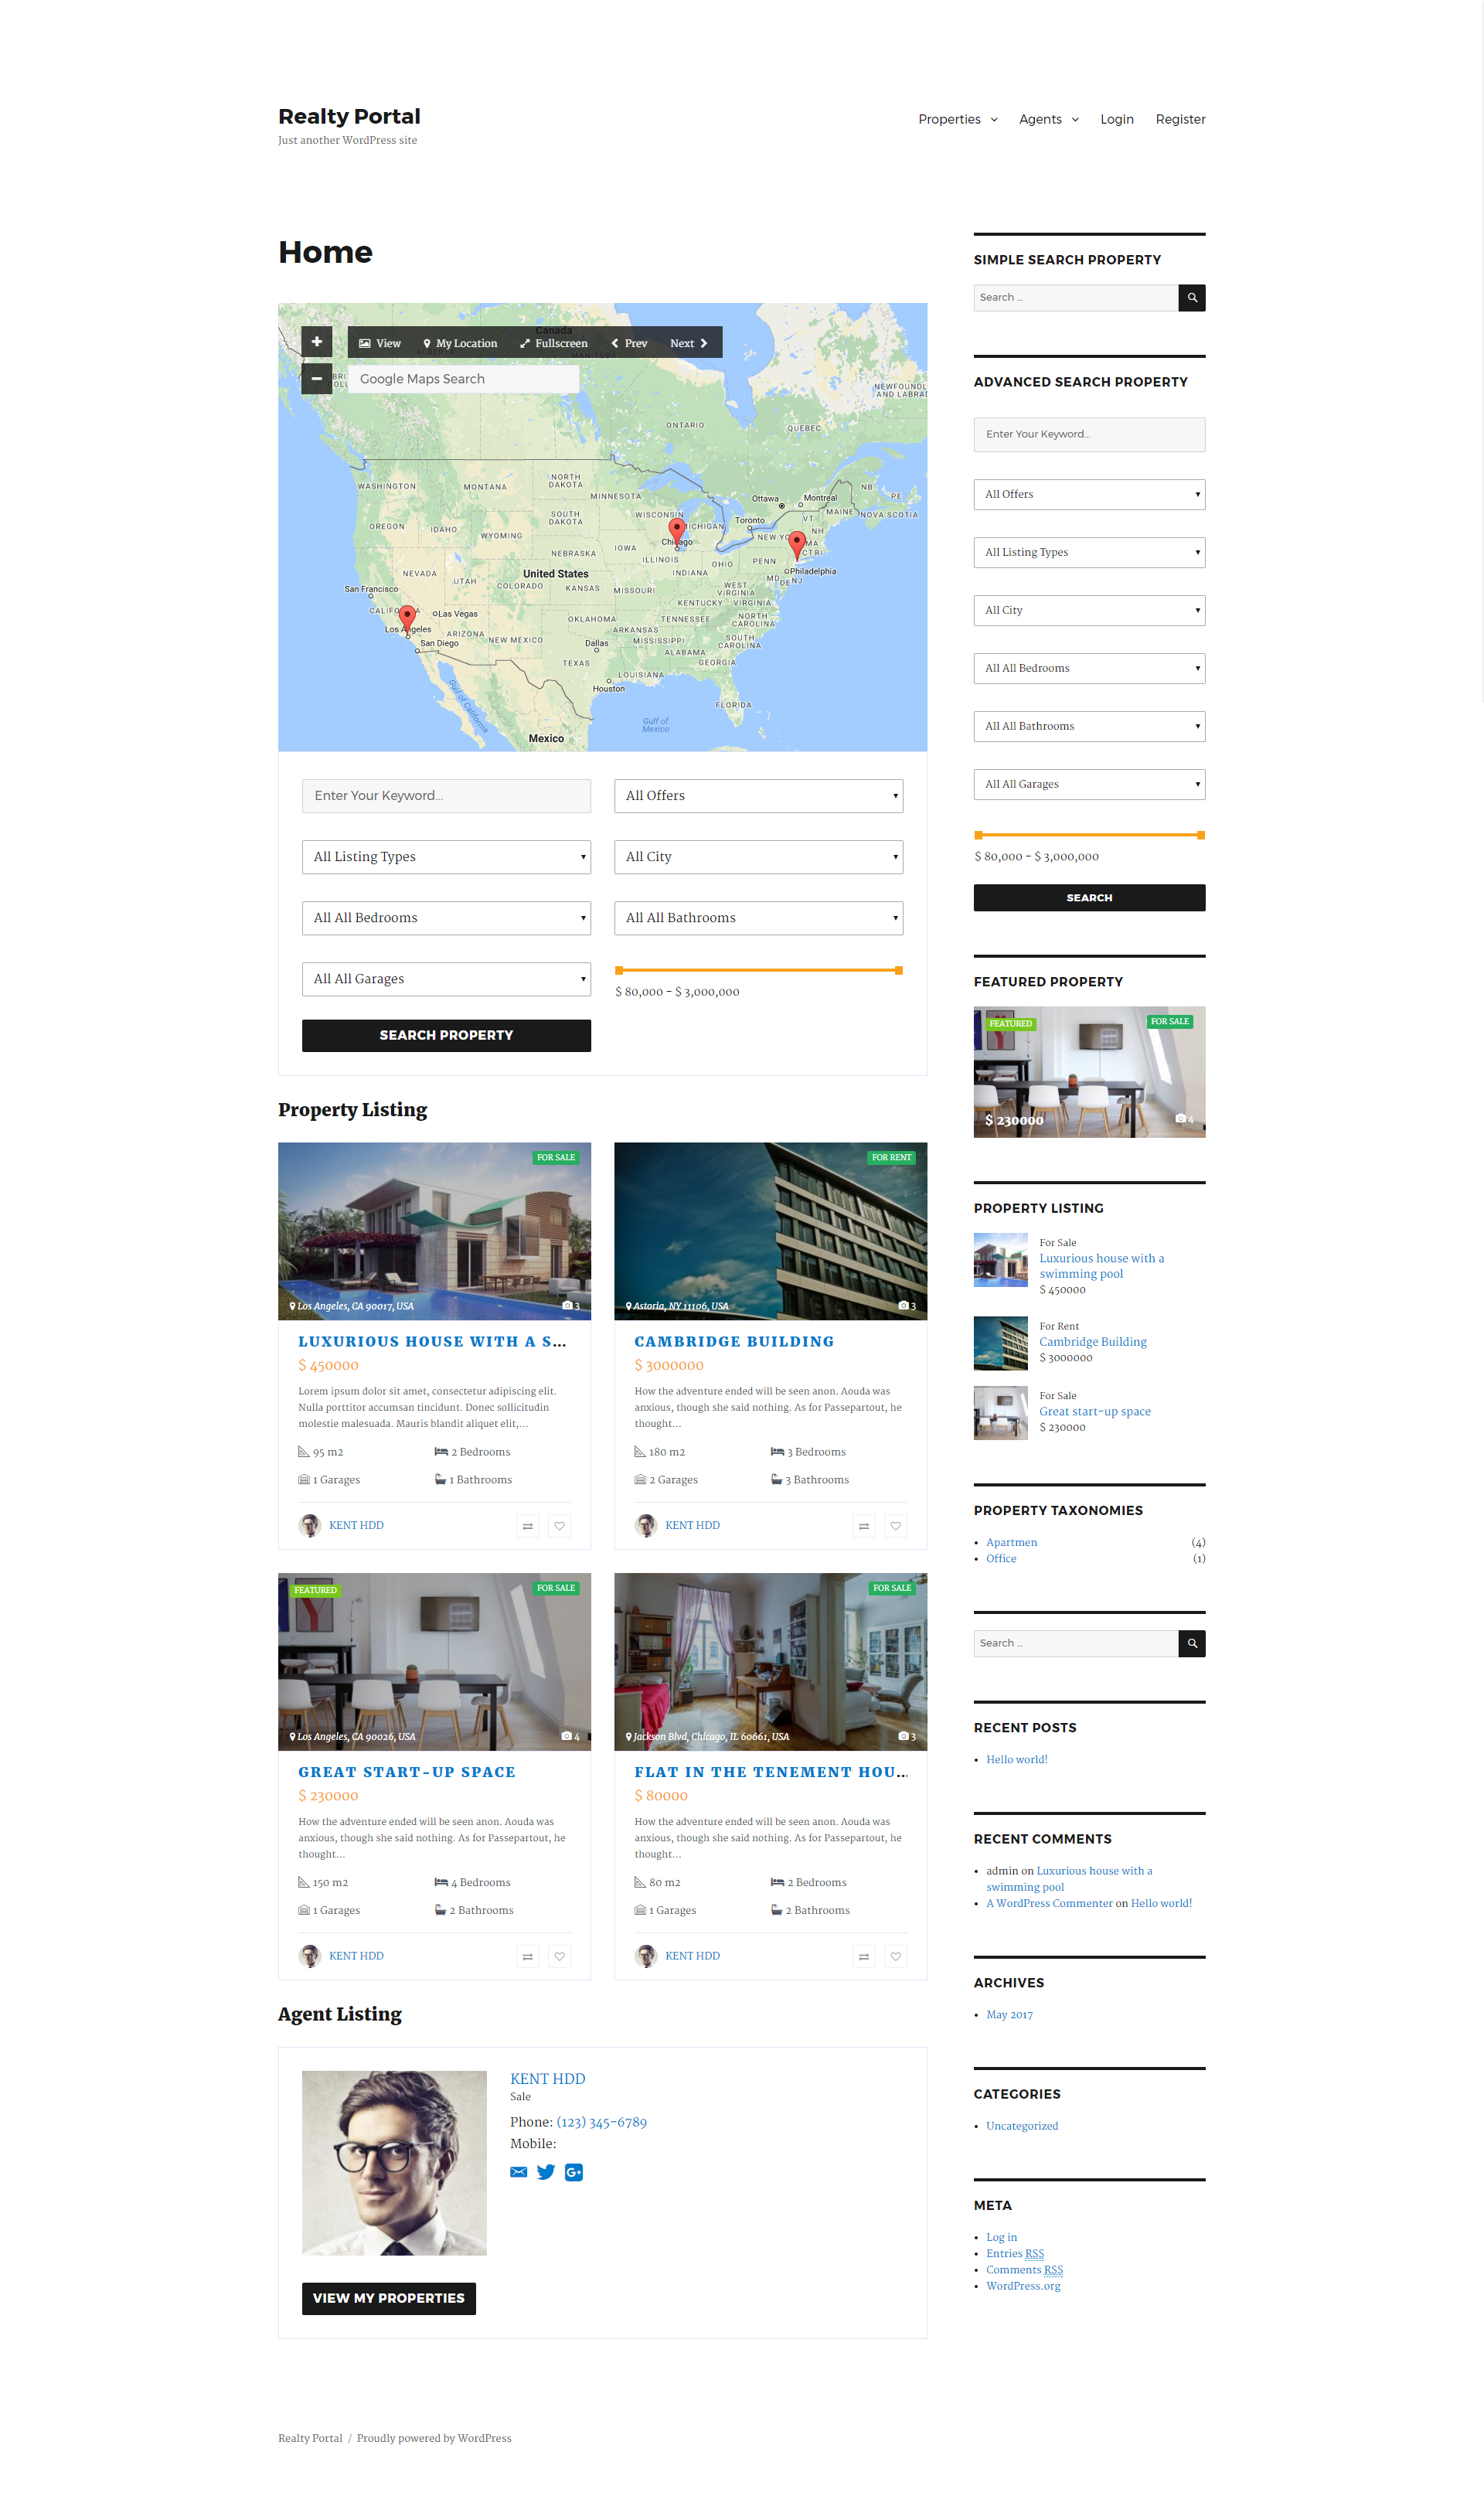Image resolution: width=1484 pixels, height=2513 pixels.
Task: Click the Twitter icon of agent Kent HDD
Action: click(x=545, y=2172)
